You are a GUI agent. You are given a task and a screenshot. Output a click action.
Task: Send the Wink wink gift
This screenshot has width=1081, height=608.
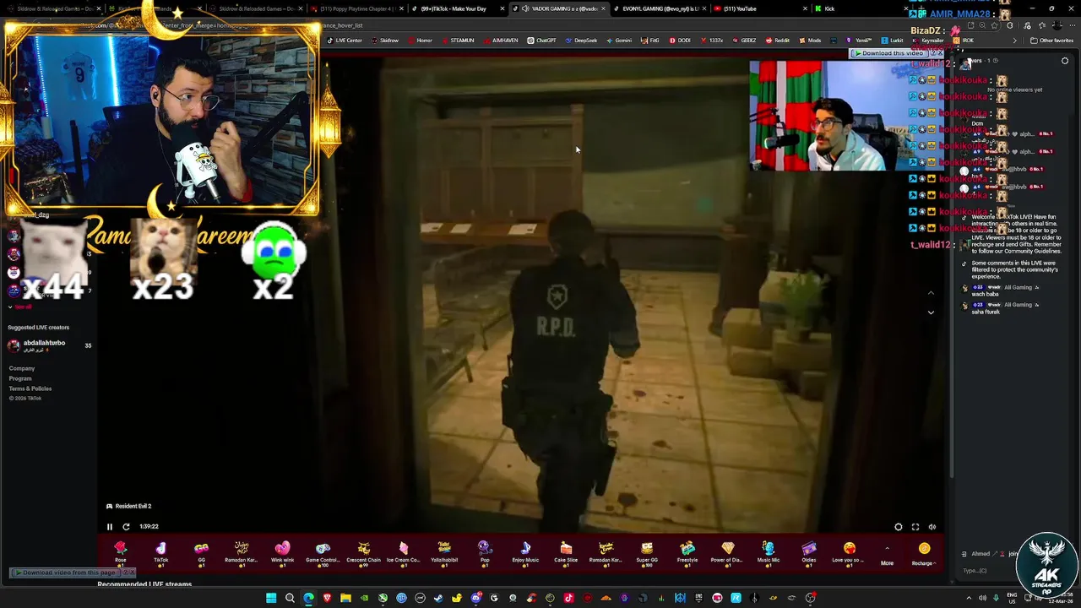[x=282, y=553]
